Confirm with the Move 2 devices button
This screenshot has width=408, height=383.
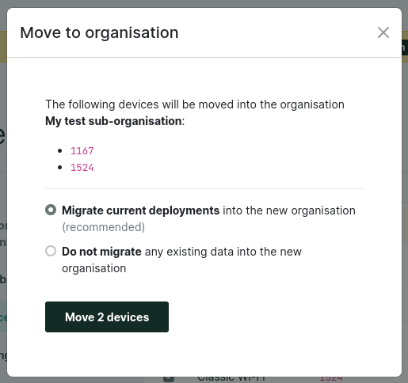click(x=107, y=317)
